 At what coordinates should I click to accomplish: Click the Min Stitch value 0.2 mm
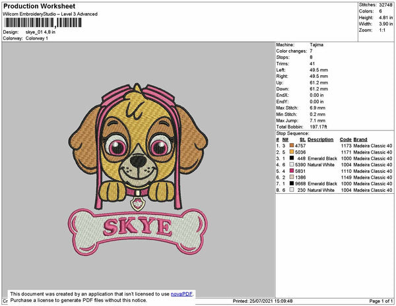click(x=317, y=114)
